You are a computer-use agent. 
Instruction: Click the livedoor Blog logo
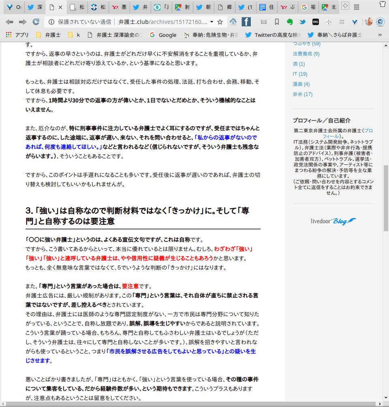(333, 221)
